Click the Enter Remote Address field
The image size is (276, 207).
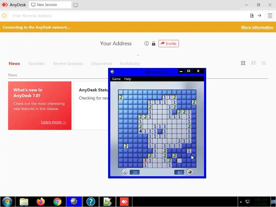click(x=129, y=16)
